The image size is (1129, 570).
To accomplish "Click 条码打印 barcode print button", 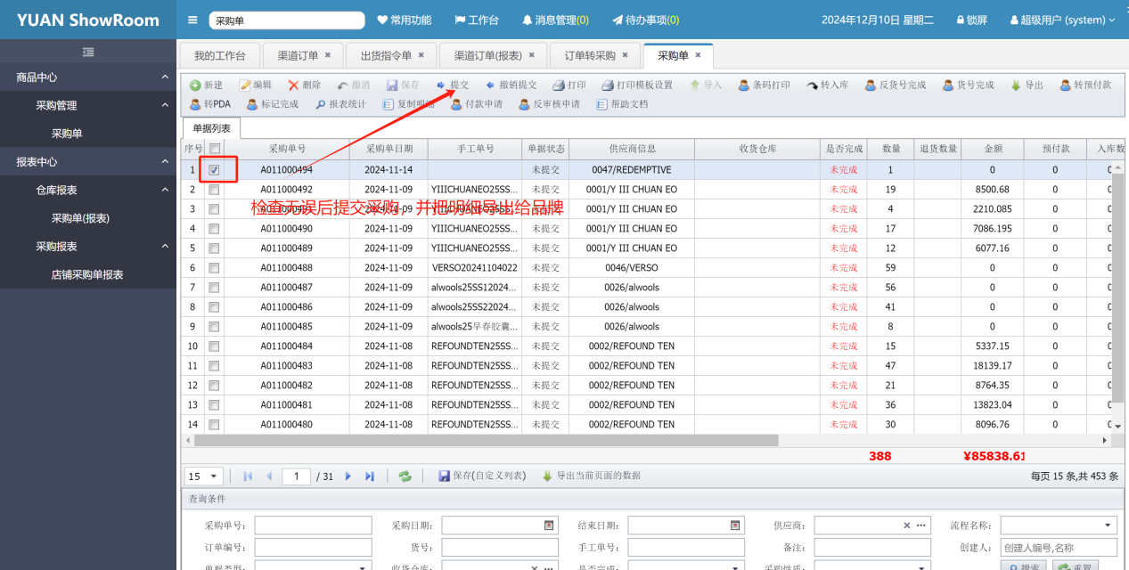I will [765, 85].
